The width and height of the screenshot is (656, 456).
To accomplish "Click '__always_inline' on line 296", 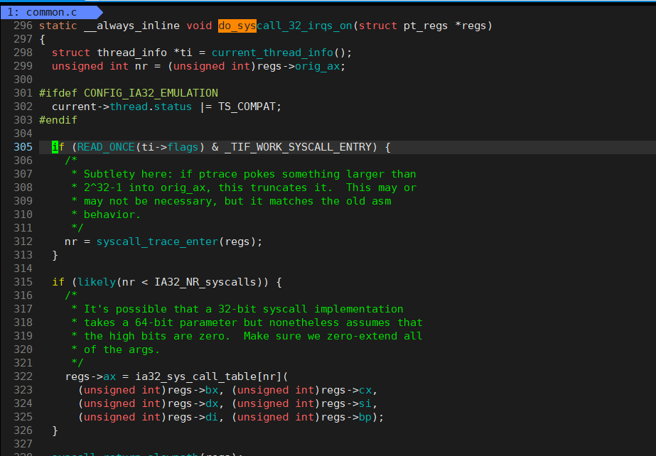I will [131, 26].
